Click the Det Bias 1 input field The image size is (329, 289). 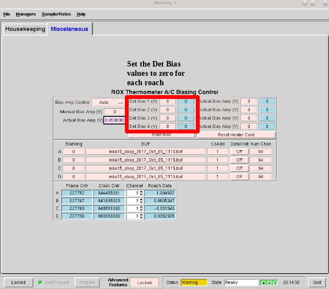pyautogui.click(x=168, y=102)
